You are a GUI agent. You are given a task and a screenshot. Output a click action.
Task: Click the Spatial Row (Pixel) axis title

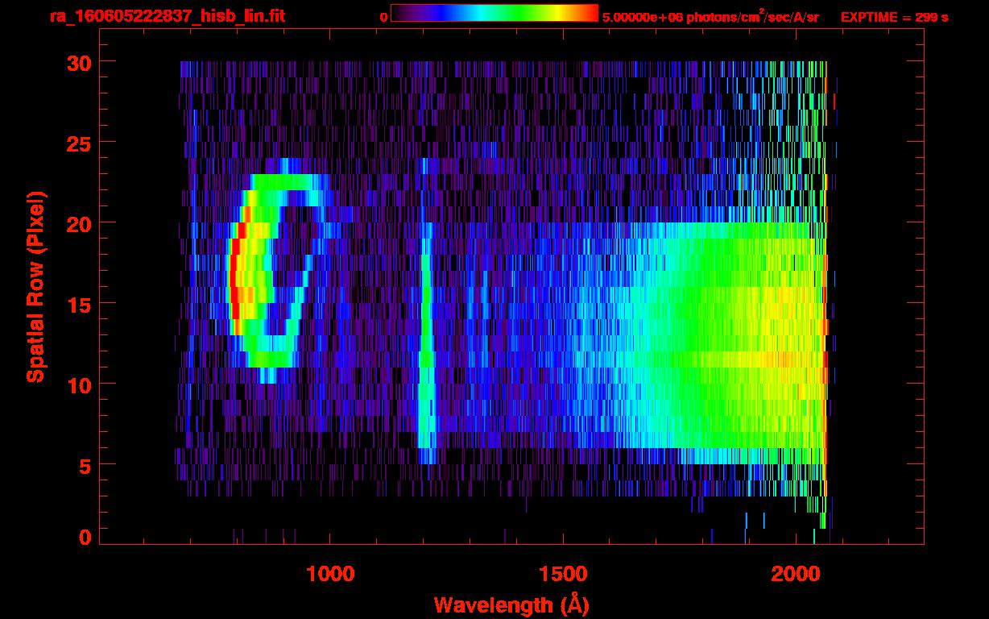(x=35, y=287)
